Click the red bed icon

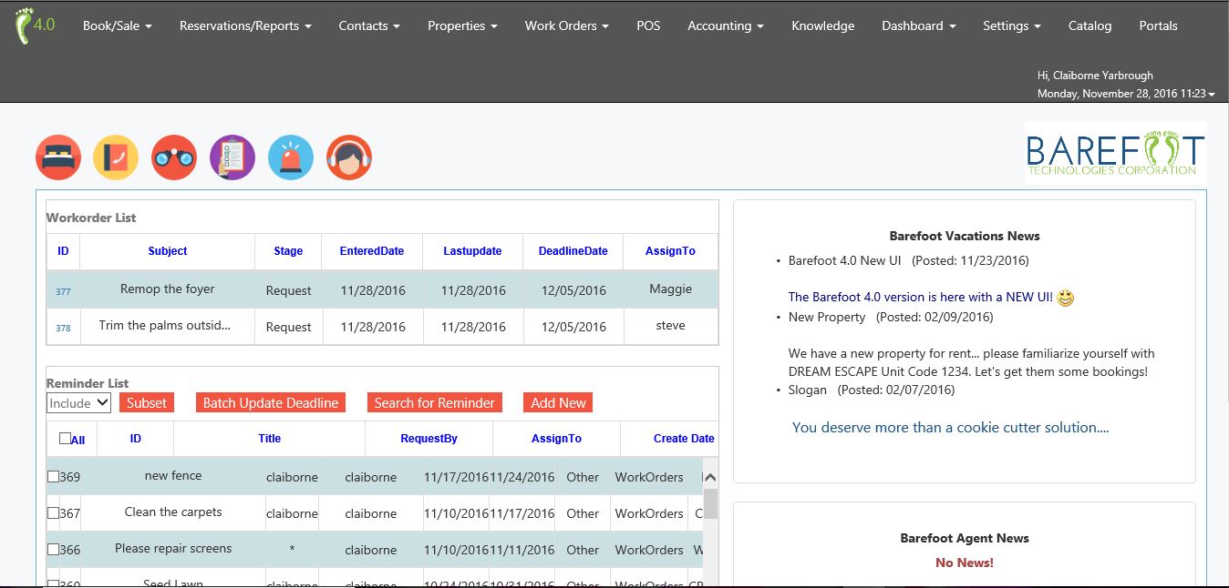[x=58, y=157]
